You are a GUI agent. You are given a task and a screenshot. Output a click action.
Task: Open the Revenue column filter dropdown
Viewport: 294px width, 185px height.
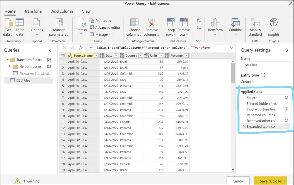[186, 55]
